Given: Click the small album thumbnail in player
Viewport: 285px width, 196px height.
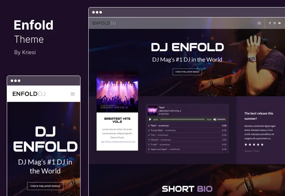Looking at the screenshot, I should (152, 110).
